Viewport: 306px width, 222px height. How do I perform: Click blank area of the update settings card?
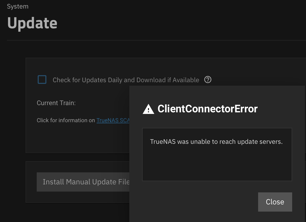tap(78, 137)
